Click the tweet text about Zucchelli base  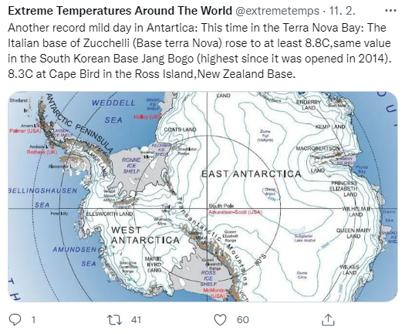[199, 51]
